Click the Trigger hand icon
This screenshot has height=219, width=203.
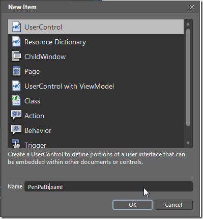(x=16, y=144)
